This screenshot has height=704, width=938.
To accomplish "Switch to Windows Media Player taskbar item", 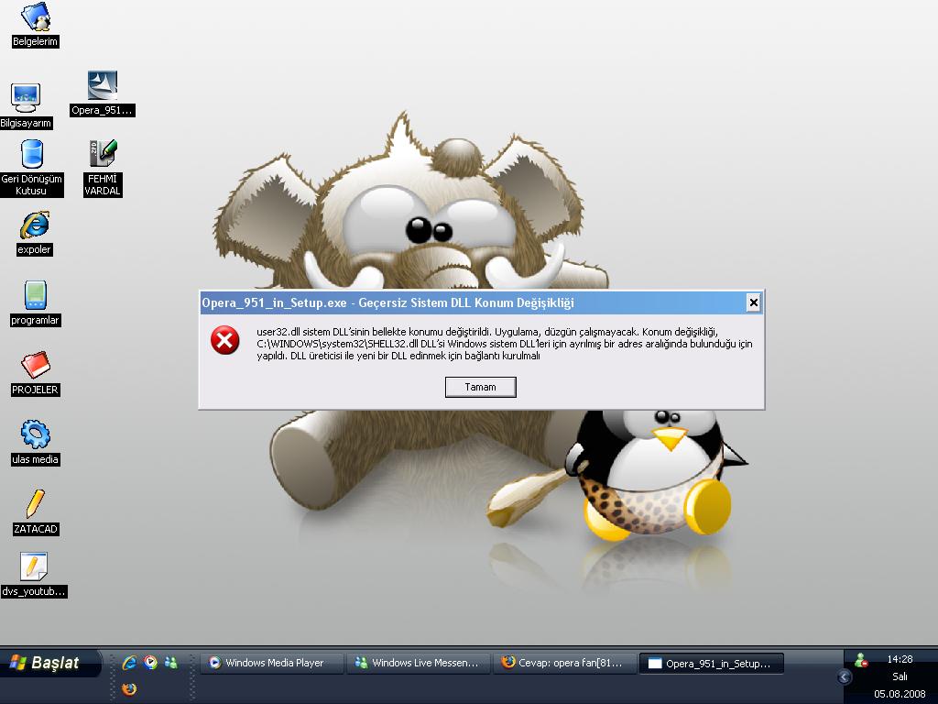I will [272, 663].
